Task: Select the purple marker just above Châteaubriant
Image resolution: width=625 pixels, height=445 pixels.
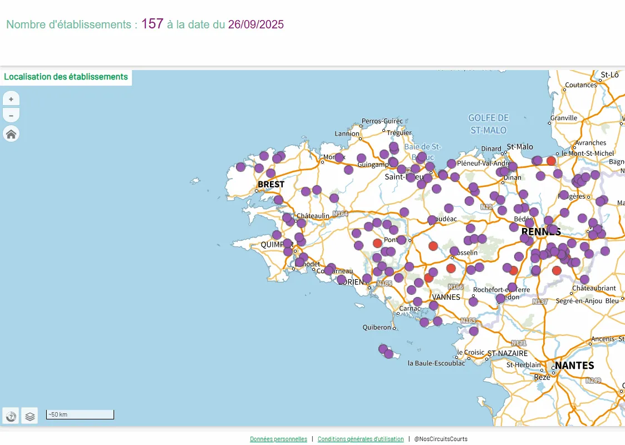Action: [584, 279]
